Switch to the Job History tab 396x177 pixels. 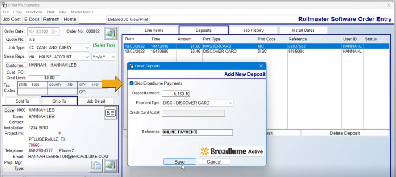pos(253,31)
